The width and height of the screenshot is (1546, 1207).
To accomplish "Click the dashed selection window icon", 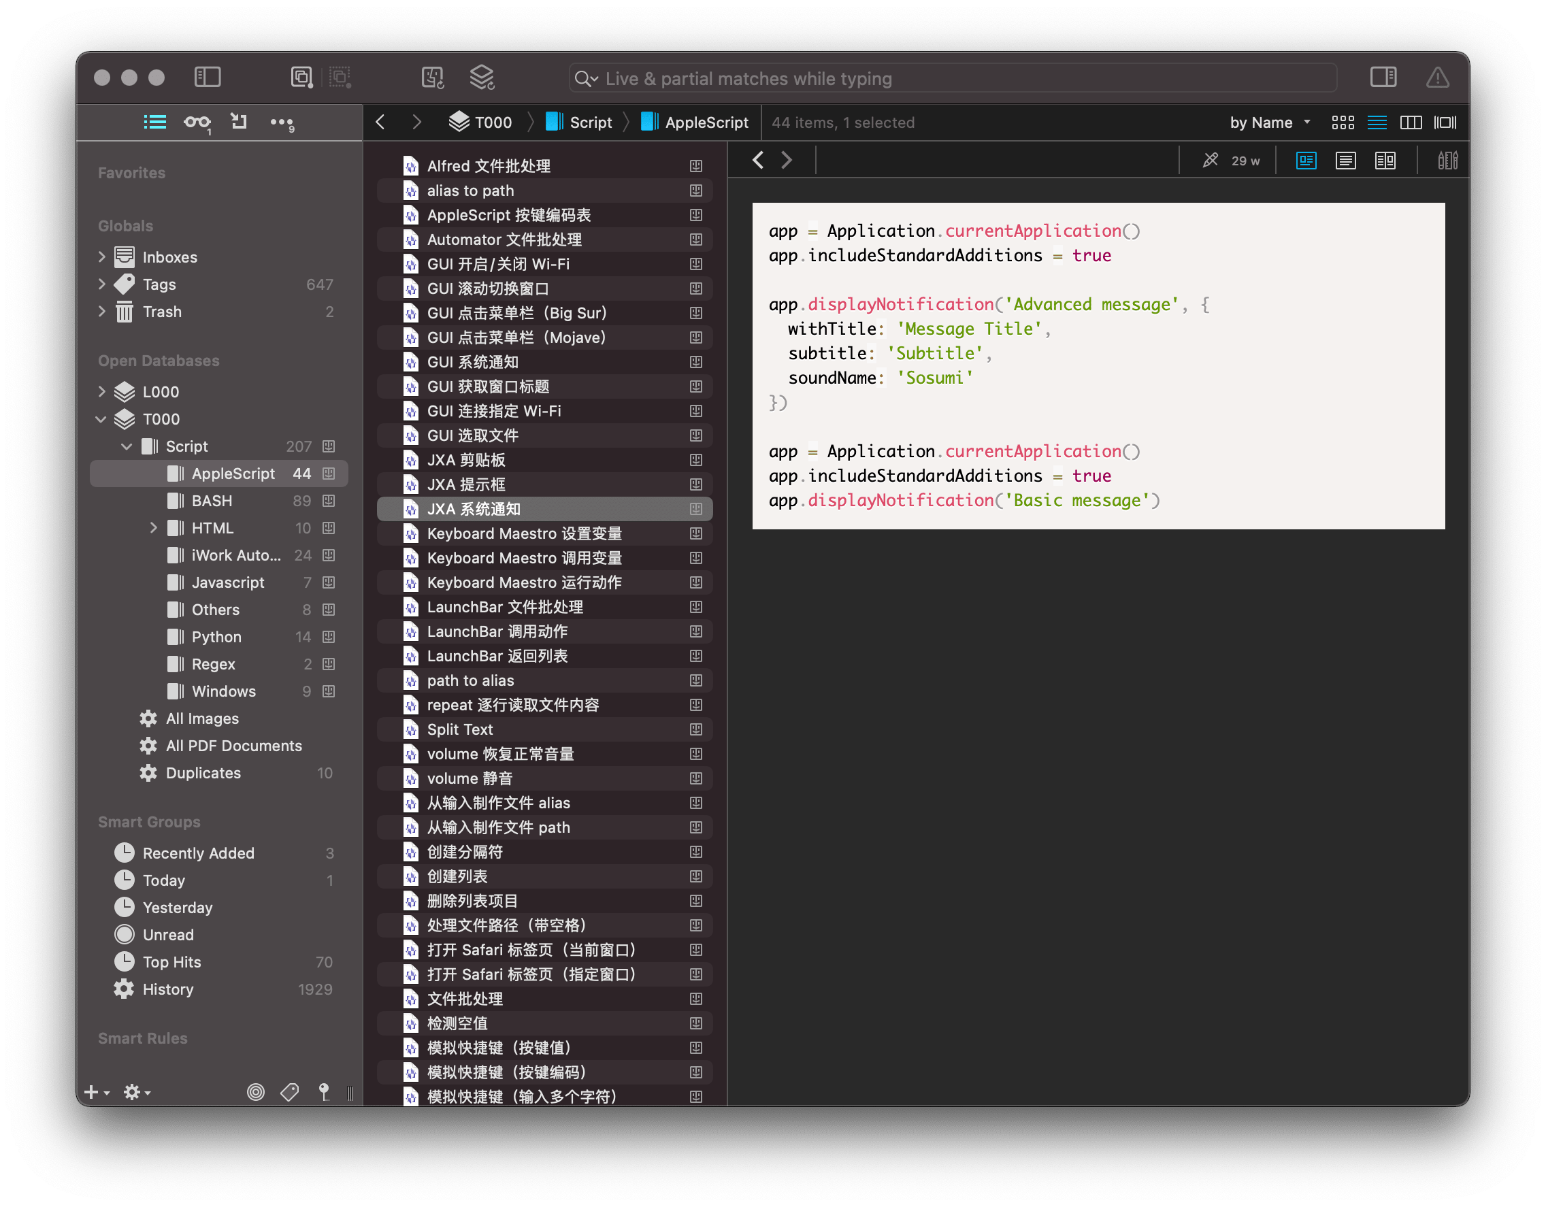I will tap(340, 77).
